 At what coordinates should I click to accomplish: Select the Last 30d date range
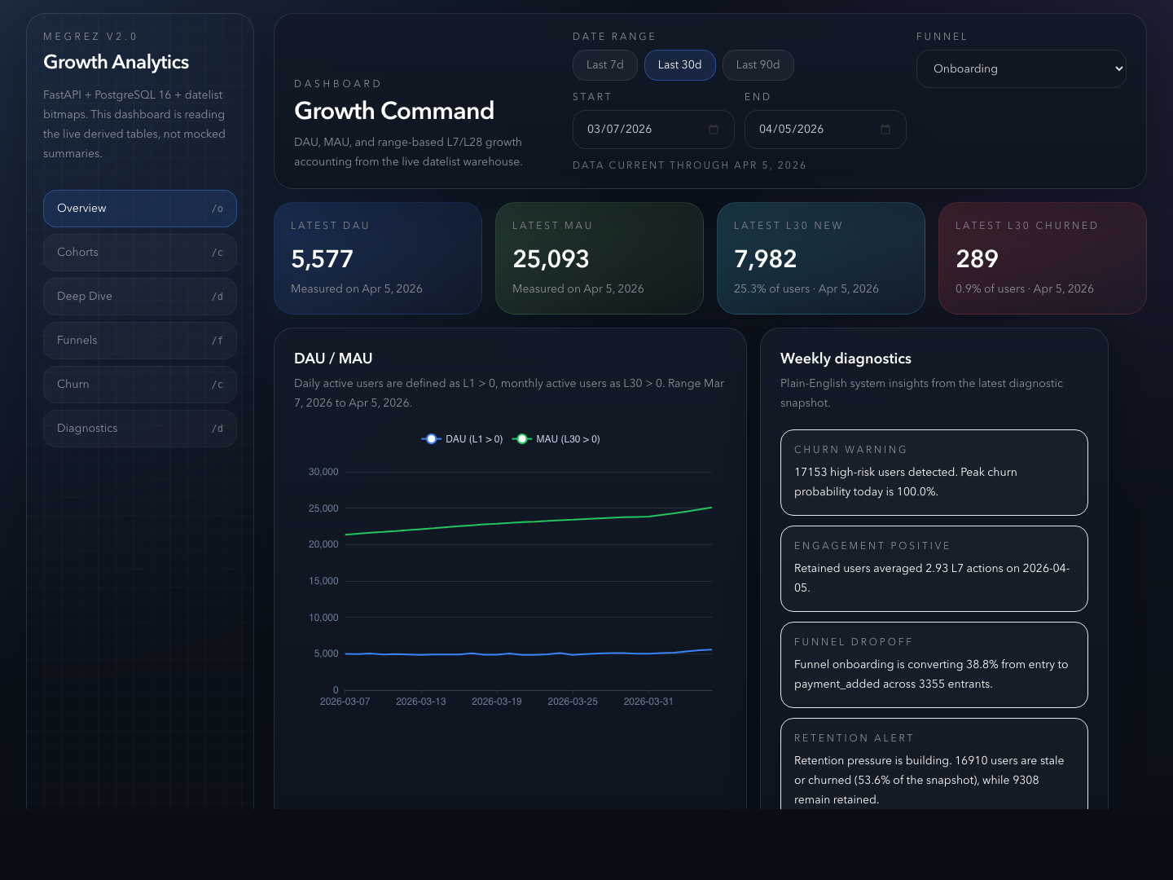coord(679,65)
